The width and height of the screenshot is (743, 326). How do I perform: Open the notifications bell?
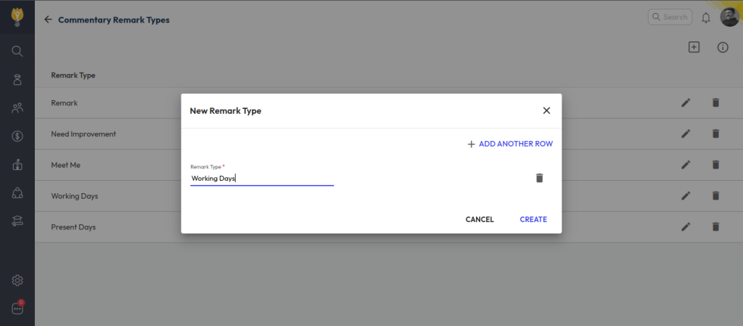pos(706,17)
